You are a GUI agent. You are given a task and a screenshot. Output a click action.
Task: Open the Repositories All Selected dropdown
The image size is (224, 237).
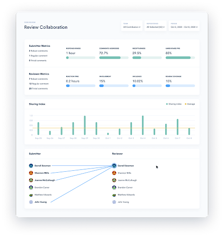[156, 25]
